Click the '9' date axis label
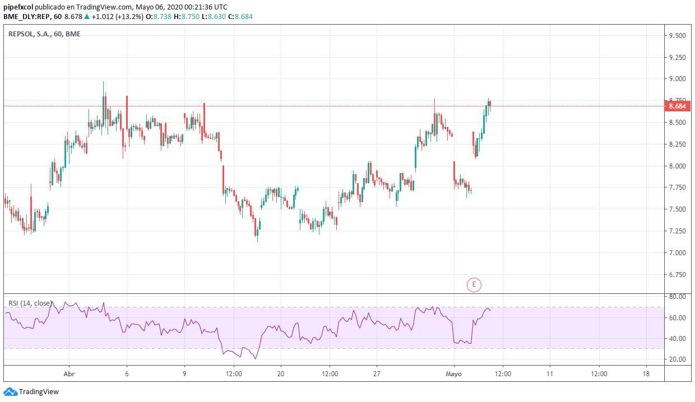Image resolution: width=695 pixels, height=402 pixels. (184, 373)
